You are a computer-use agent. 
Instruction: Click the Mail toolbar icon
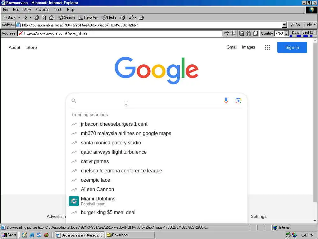132,17
